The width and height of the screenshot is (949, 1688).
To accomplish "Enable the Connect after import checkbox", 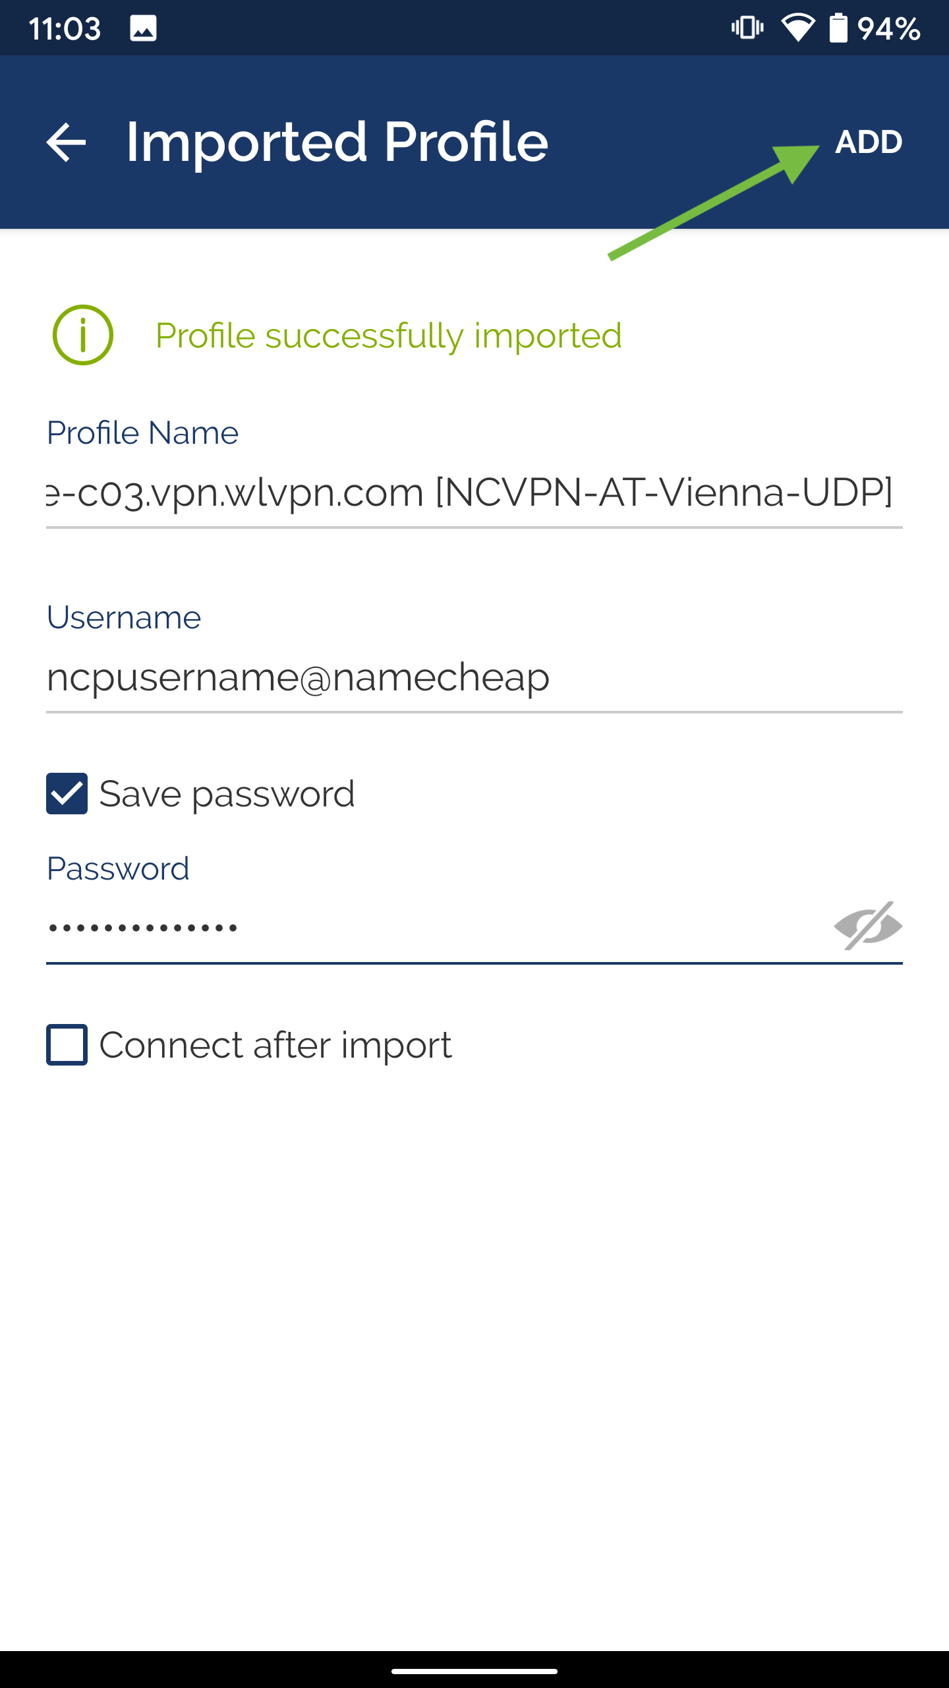I will pyautogui.click(x=67, y=1044).
